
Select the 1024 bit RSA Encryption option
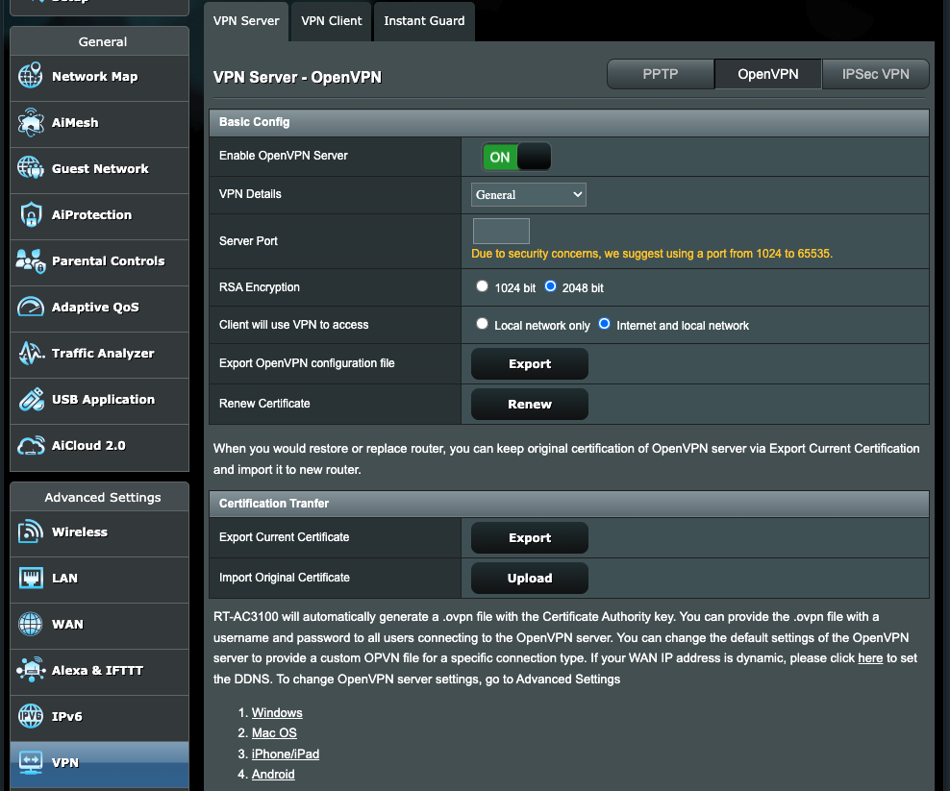coord(482,285)
